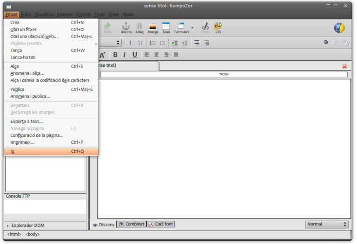Screen dimensions: 357x244
Task: Insert a numbered list
Action: (x=152, y=43)
